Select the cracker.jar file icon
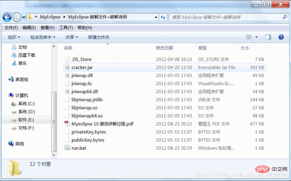The width and height of the screenshot is (291, 181). point(67,67)
